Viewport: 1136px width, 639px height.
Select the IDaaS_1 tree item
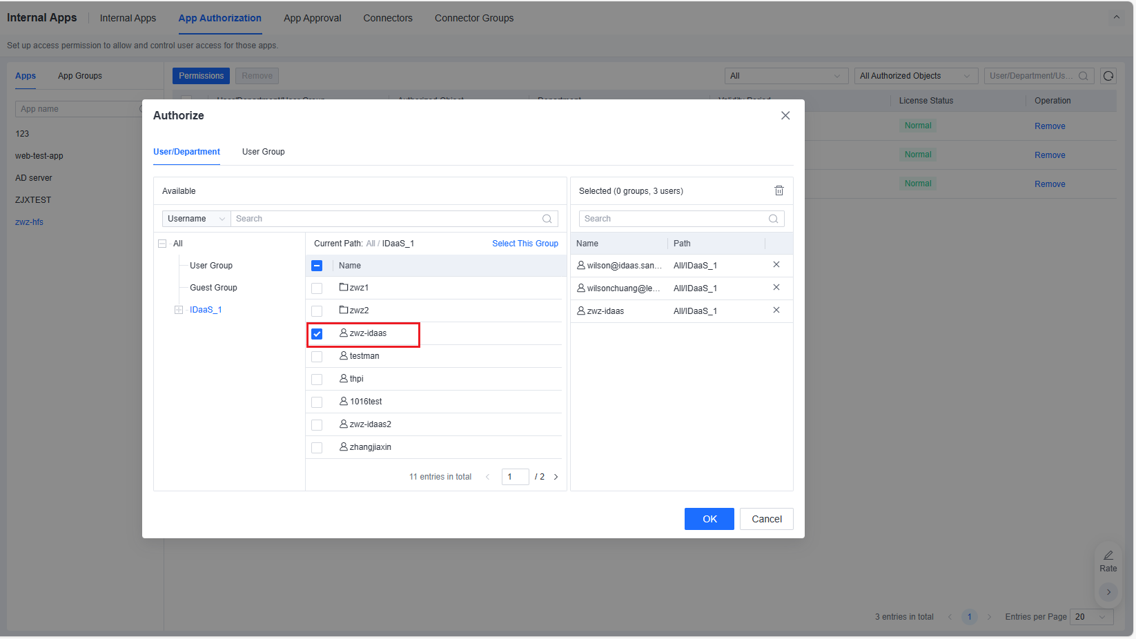tap(206, 310)
